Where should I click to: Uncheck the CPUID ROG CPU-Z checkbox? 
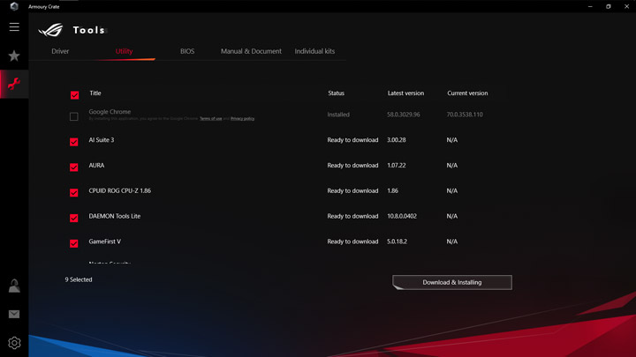tap(74, 193)
